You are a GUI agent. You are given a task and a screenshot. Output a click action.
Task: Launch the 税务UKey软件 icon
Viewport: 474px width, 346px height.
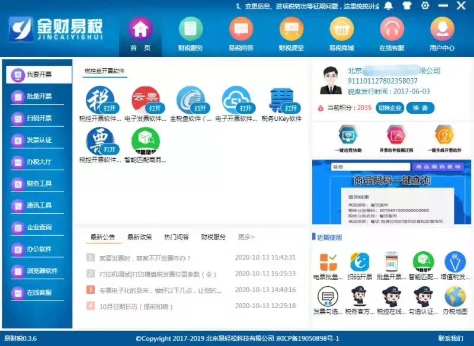pos(281,100)
